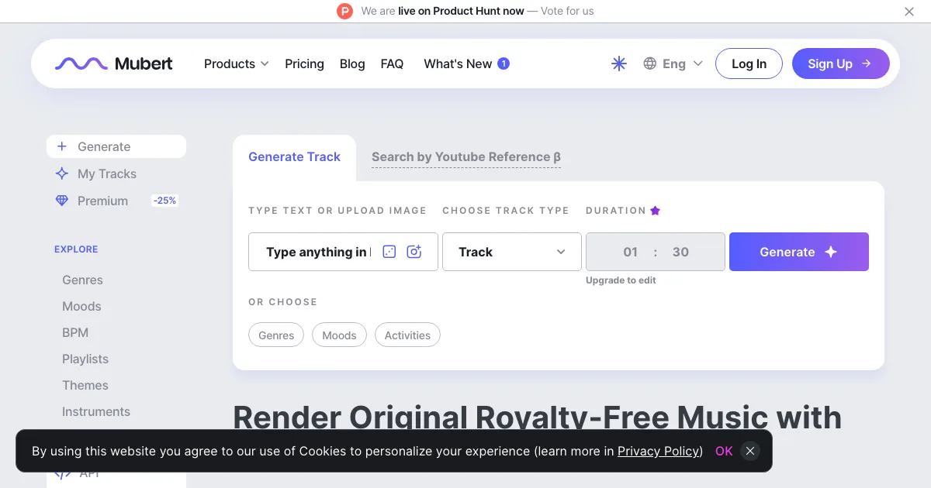Select the Moods chip
The image size is (931, 488).
(339, 335)
